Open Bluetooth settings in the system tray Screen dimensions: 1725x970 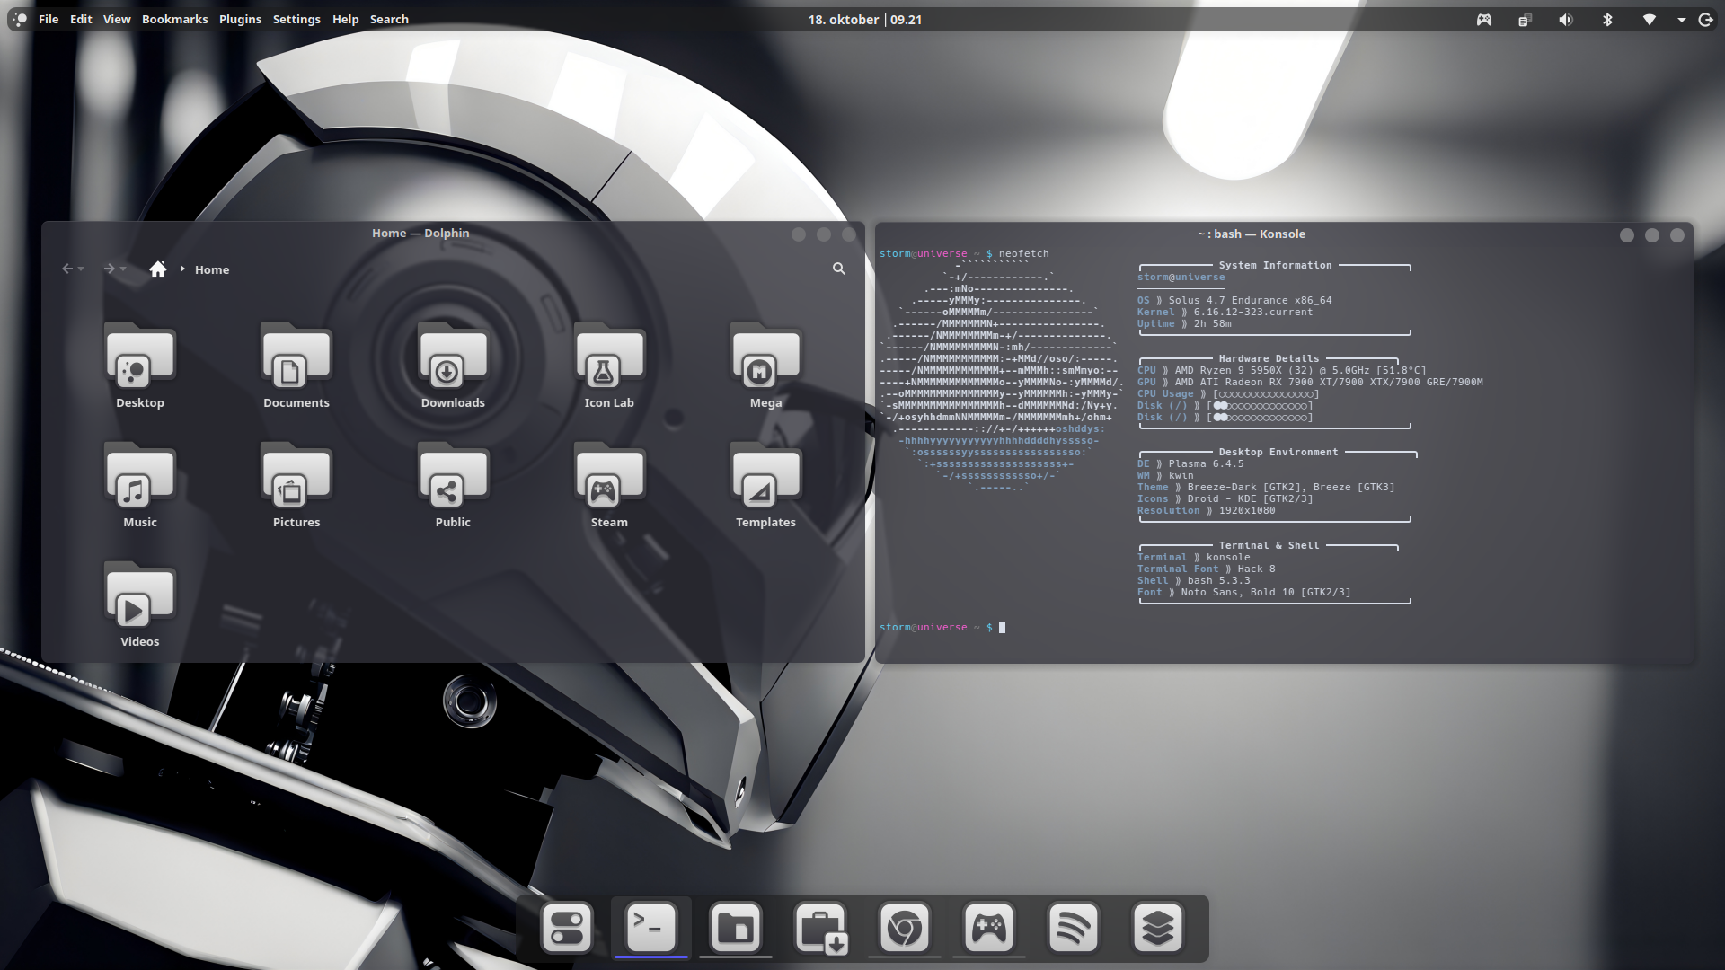pyautogui.click(x=1607, y=20)
